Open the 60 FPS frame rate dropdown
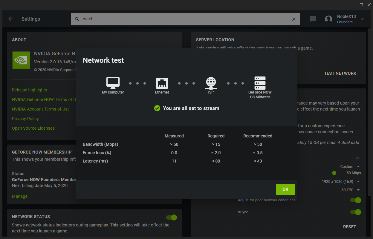This screenshot has width=373, height=239. point(351,190)
